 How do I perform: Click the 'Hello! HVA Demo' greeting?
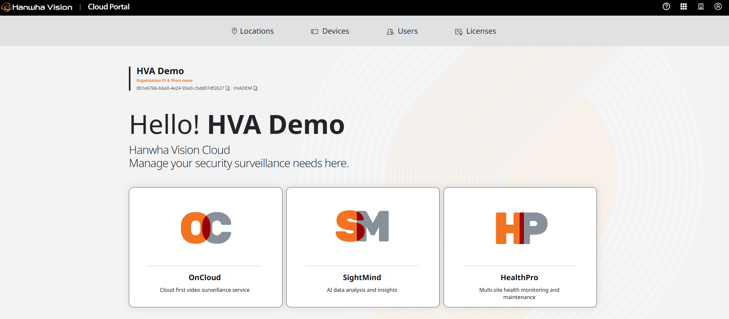coord(237,125)
